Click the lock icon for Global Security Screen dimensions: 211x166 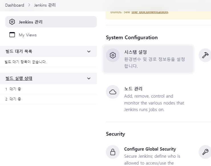(113, 152)
